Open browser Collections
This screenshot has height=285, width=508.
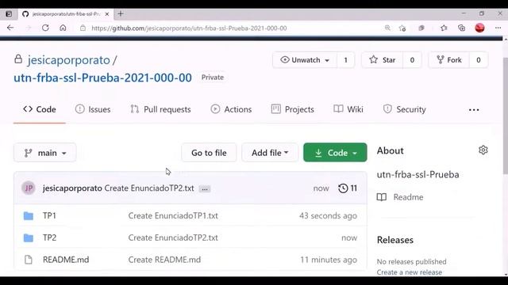pos(462,28)
